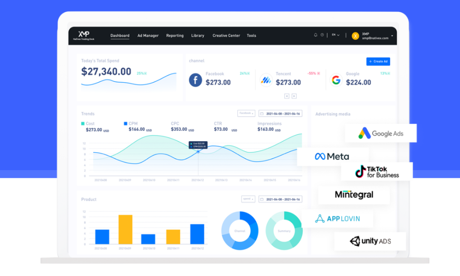Click the Google channel icon
The height and width of the screenshot is (276, 460).
pos(336,80)
